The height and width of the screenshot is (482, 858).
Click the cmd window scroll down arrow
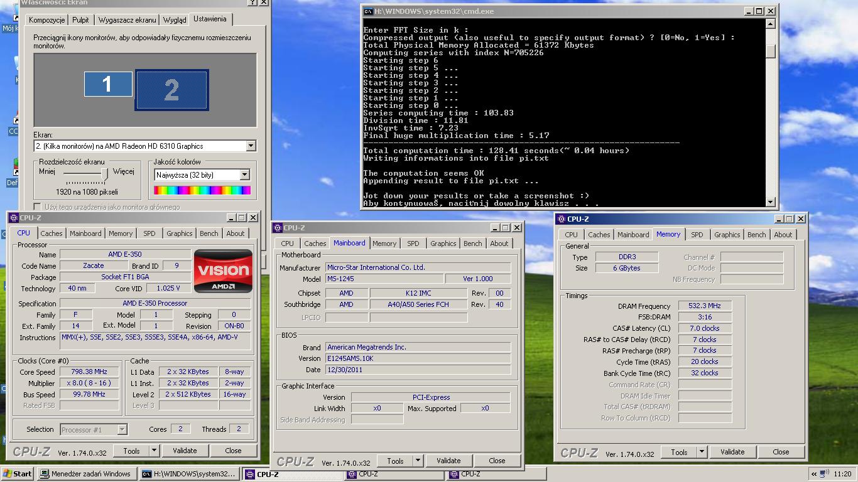point(771,201)
